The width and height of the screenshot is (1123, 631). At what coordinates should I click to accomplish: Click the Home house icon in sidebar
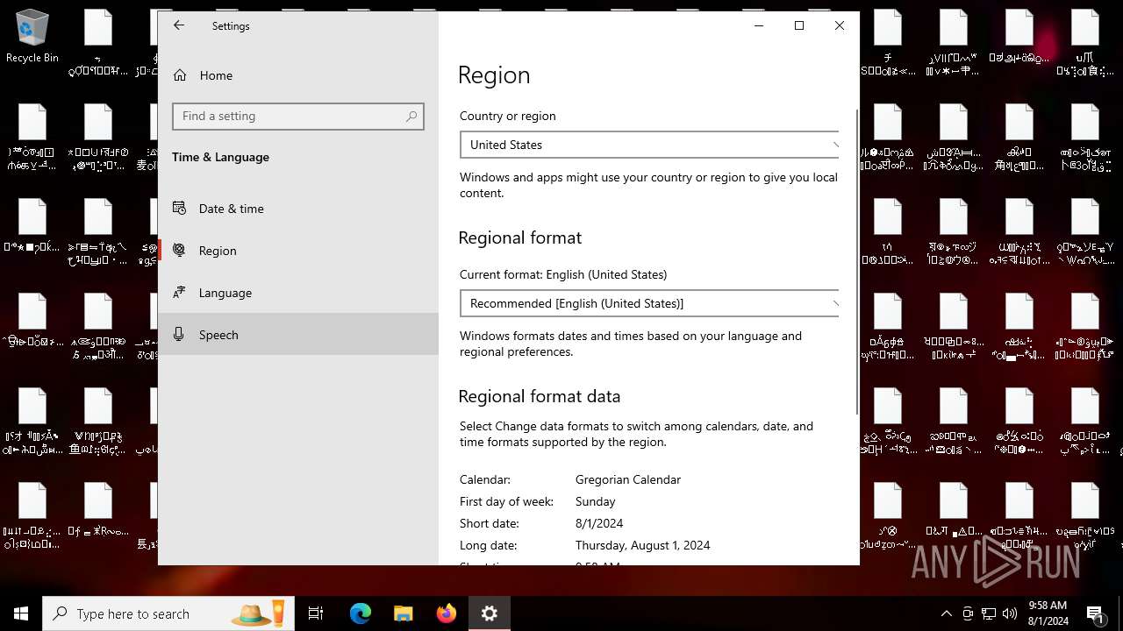[180, 75]
